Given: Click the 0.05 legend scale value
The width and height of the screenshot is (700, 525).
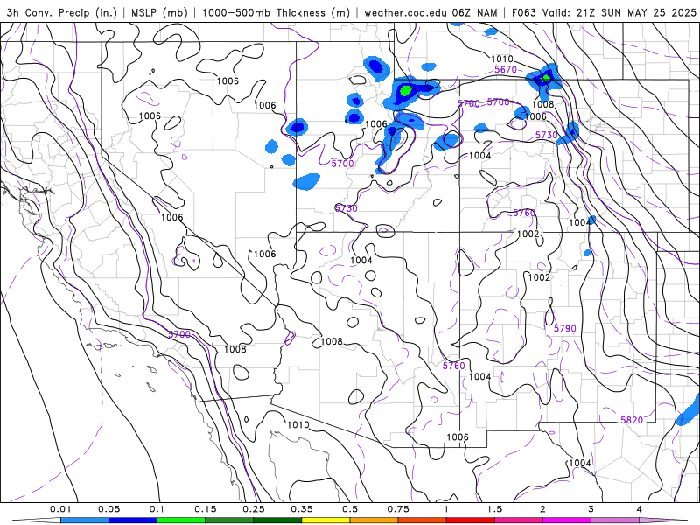Looking at the screenshot, I should point(108,509).
